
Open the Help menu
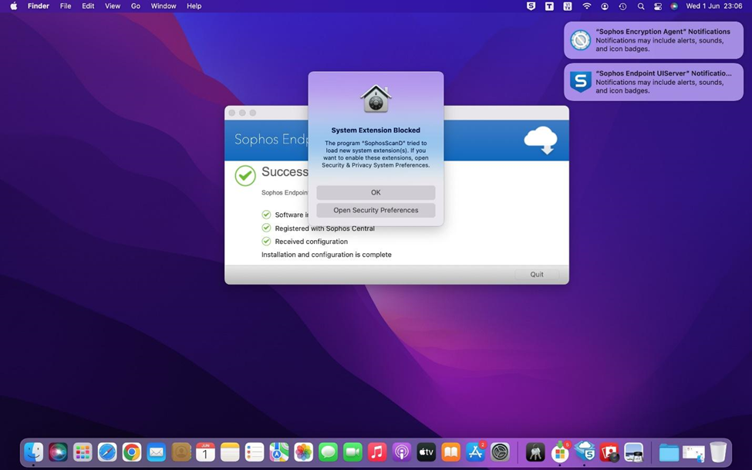(x=194, y=6)
